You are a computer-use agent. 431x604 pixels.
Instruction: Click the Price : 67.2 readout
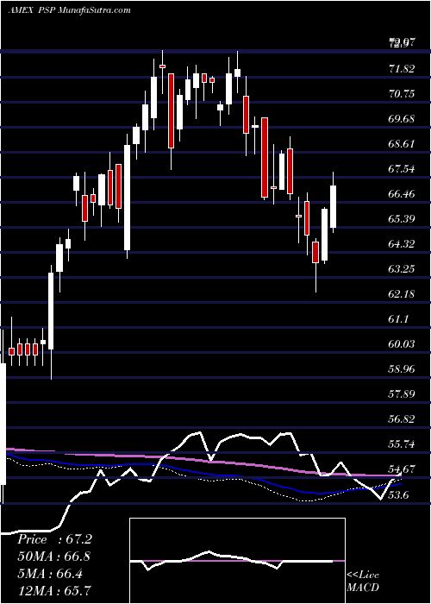[54, 539]
